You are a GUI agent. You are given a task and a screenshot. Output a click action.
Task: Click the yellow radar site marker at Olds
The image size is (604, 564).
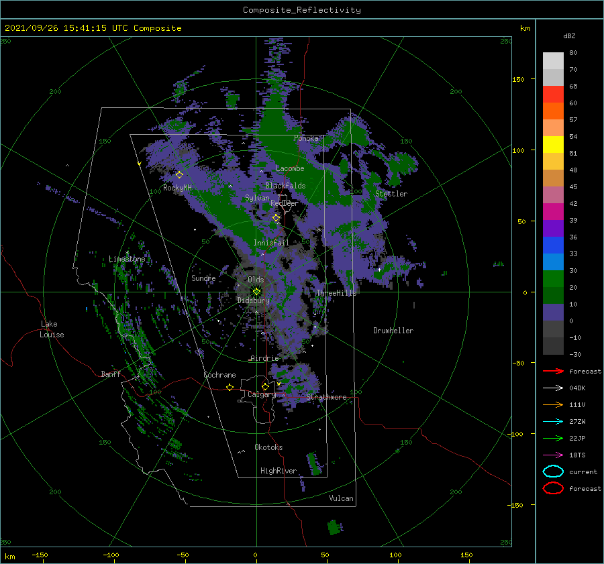256,292
